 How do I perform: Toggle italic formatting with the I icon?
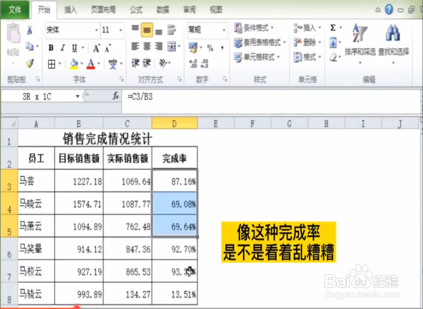click(62, 48)
